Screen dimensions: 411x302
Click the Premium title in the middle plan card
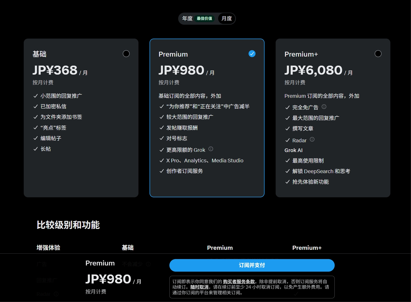tap(173, 54)
